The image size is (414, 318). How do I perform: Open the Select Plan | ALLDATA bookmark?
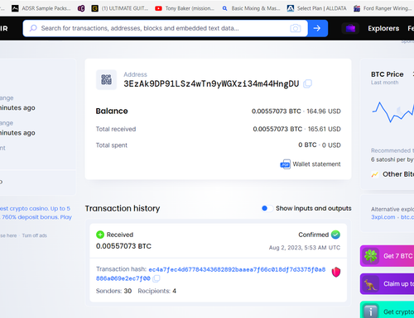(316, 8)
